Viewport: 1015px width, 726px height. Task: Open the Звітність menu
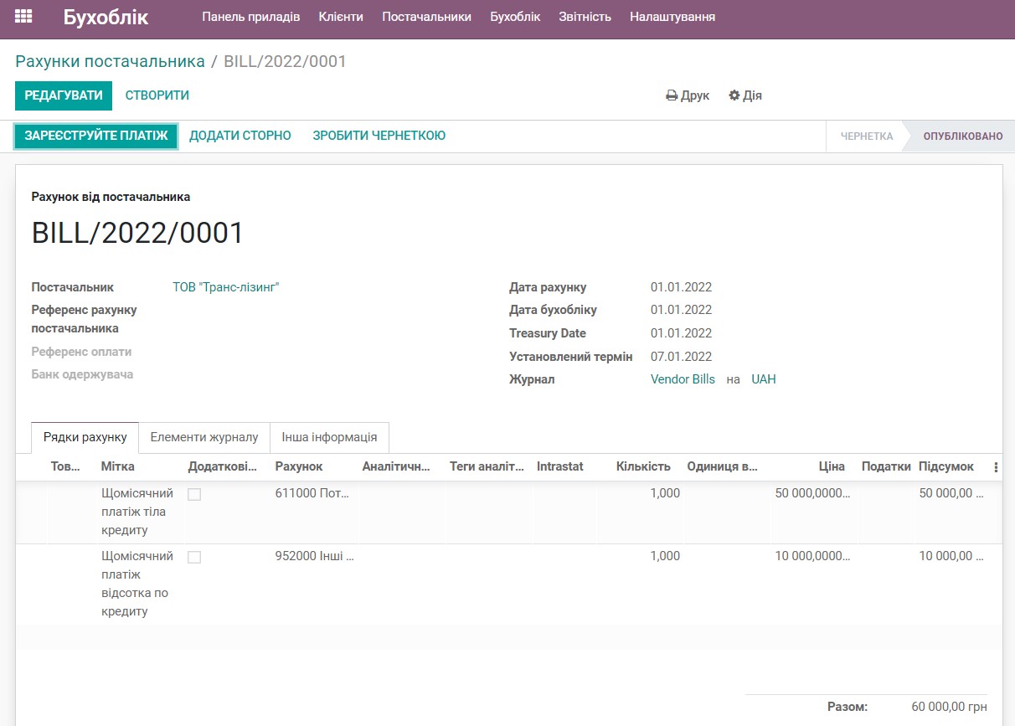pyautogui.click(x=585, y=16)
